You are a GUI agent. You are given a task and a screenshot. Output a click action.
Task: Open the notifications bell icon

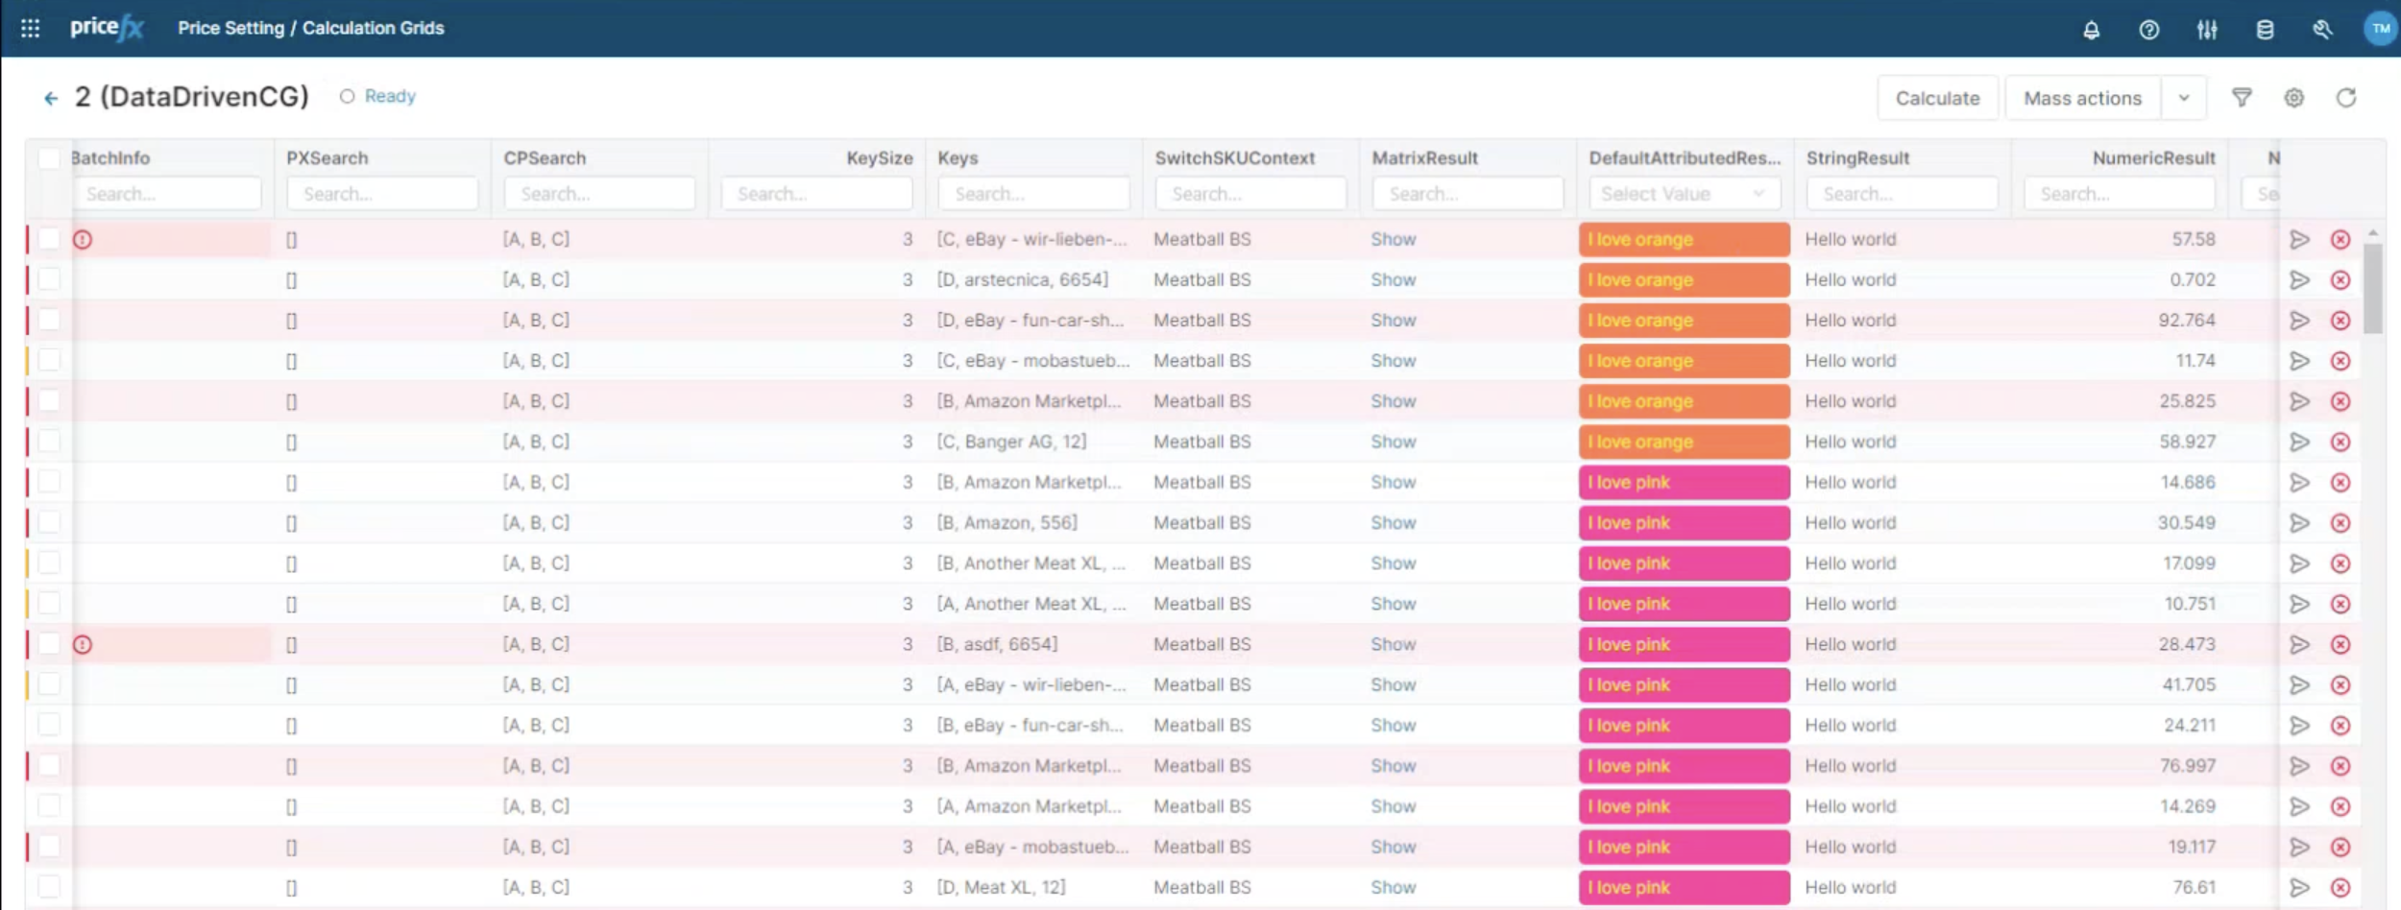pos(2091,30)
